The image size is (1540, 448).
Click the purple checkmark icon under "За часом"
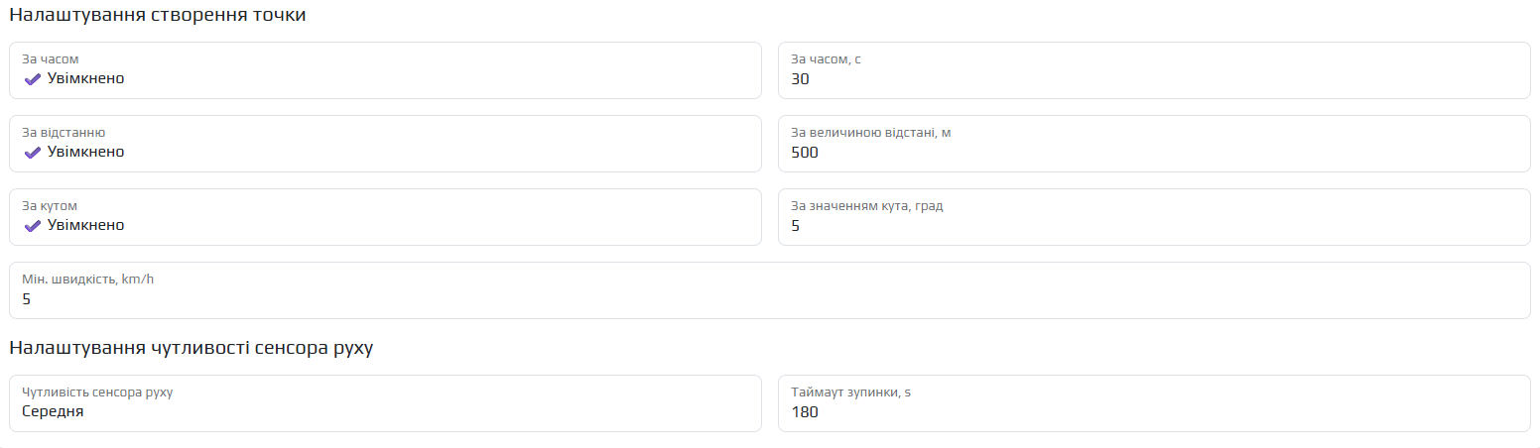(x=33, y=79)
